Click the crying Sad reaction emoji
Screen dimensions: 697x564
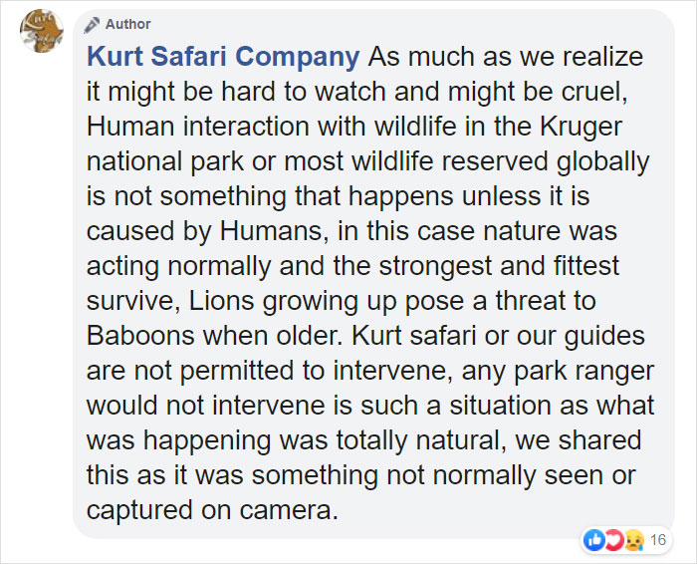(x=633, y=540)
